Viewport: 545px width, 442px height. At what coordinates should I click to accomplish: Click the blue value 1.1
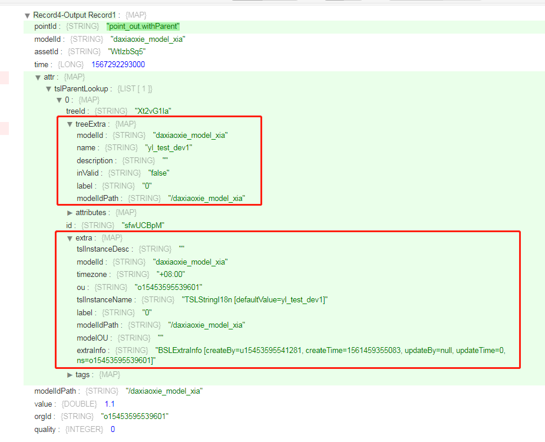(x=109, y=404)
